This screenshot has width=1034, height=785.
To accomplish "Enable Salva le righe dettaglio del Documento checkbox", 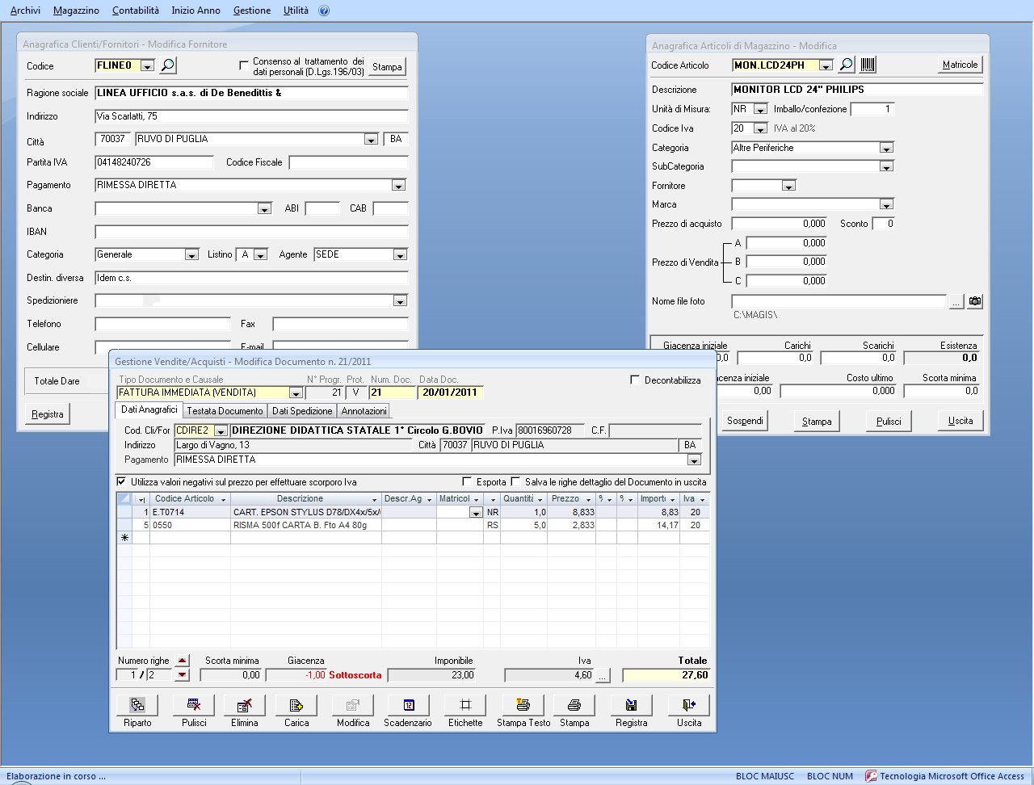I will 516,482.
